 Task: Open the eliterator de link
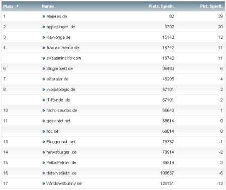coord(57,79)
